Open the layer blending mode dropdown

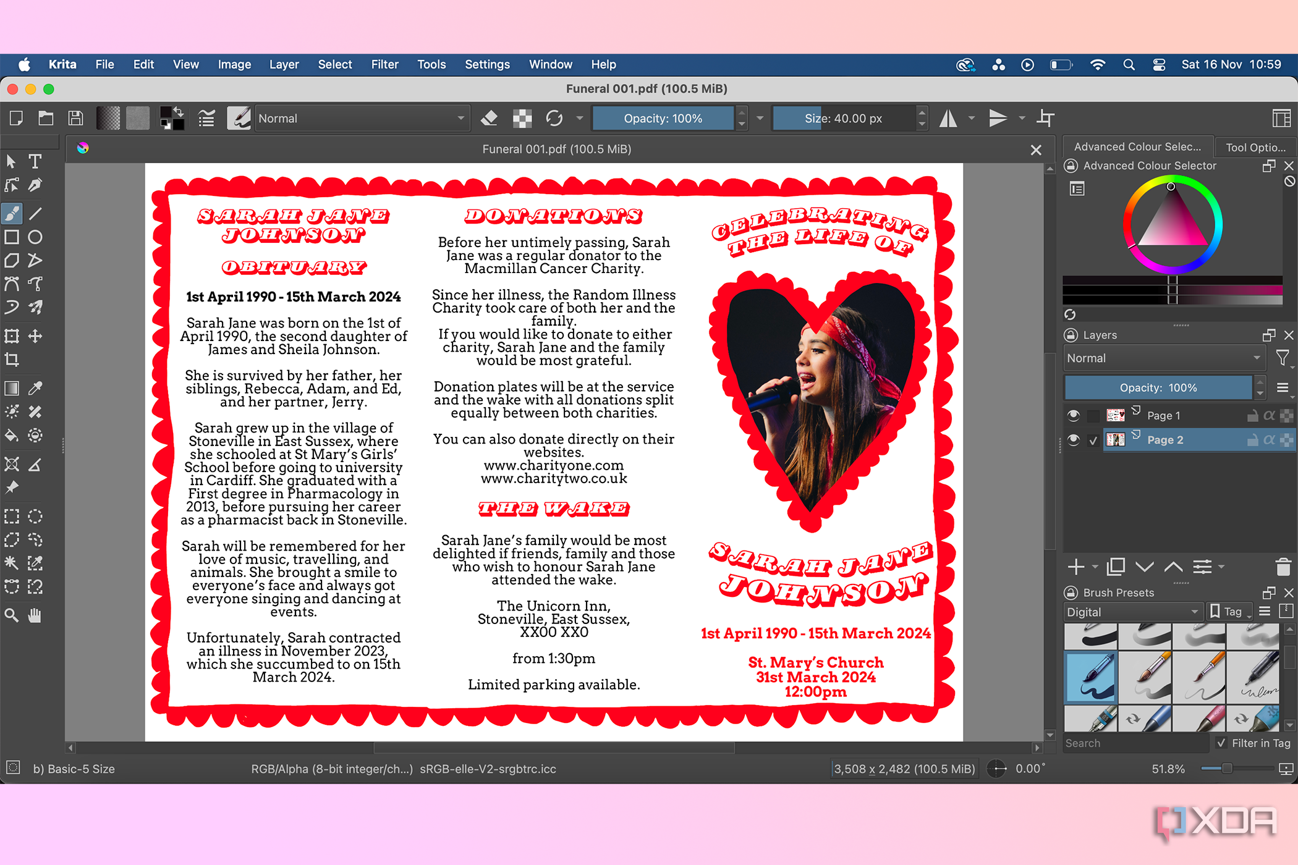point(1164,358)
